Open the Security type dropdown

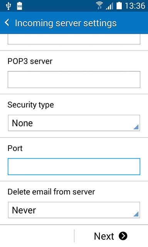pyautogui.click(x=74, y=123)
